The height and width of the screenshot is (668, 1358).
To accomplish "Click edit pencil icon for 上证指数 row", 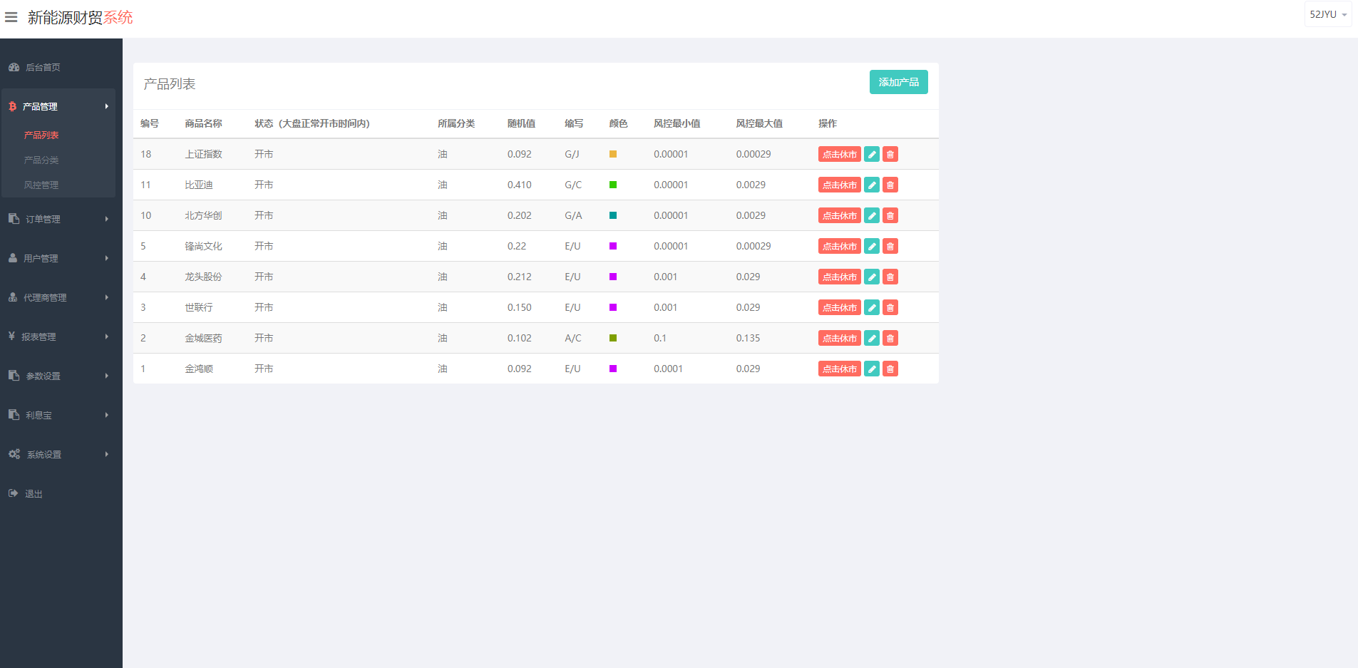I will coord(871,154).
